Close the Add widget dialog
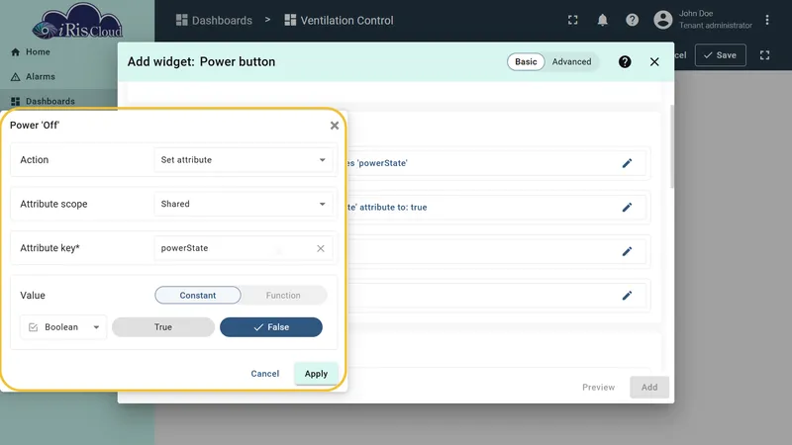 coord(654,61)
